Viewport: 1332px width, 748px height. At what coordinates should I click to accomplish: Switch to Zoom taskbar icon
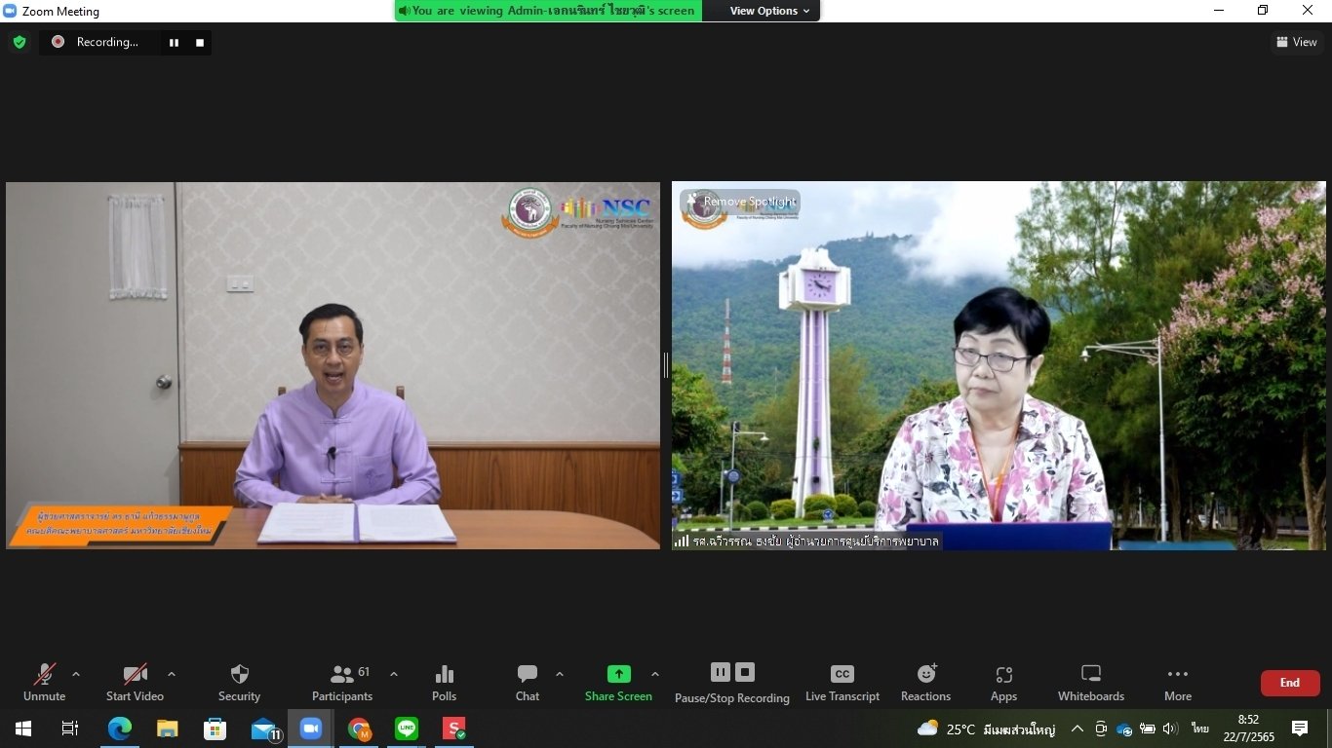pyautogui.click(x=311, y=729)
